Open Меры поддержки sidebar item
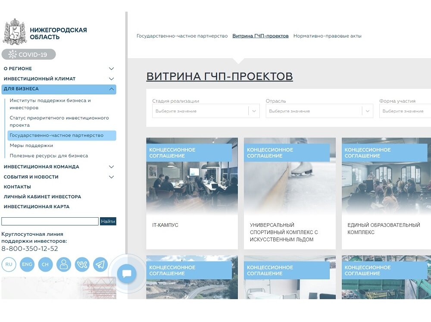 pos(31,145)
